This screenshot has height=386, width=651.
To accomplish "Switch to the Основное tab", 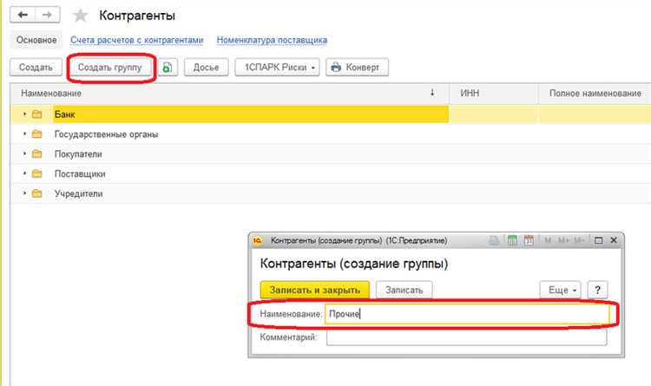I will 36,40.
